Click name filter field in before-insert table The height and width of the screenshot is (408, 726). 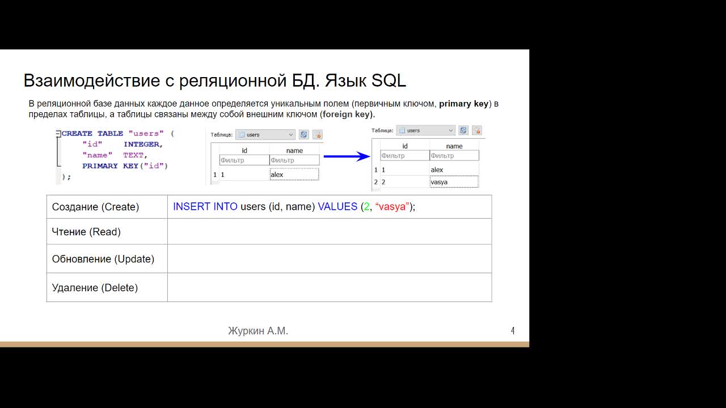[x=294, y=160]
